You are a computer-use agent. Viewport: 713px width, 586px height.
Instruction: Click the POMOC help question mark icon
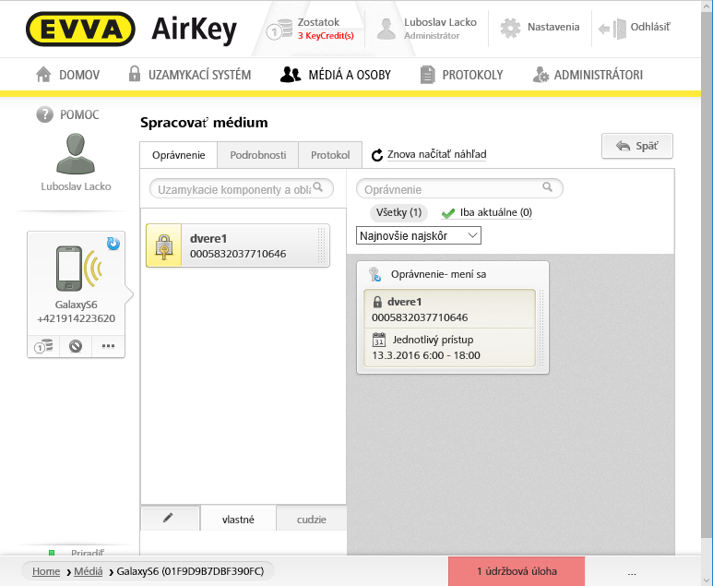point(44,114)
